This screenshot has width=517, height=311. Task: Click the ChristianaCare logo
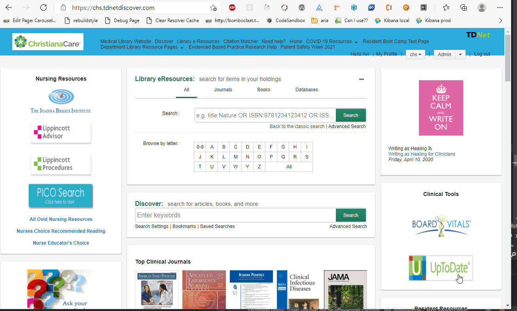tap(48, 42)
